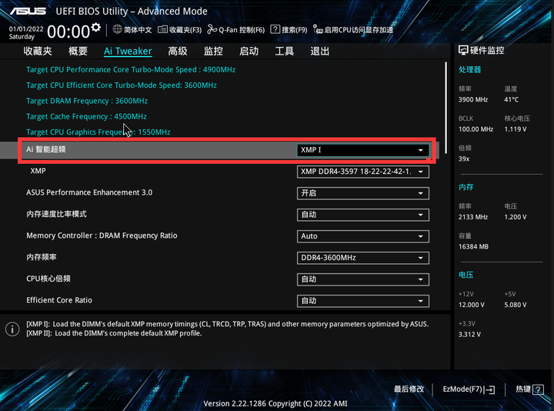Click the settings list scrollbar
Image resolution: width=554 pixels, height=411 pixels.
(x=446, y=108)
